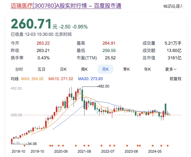Open the 季K quarterly chart
The height and width of the screenshot is (157, 191).
tap(126, 69)
